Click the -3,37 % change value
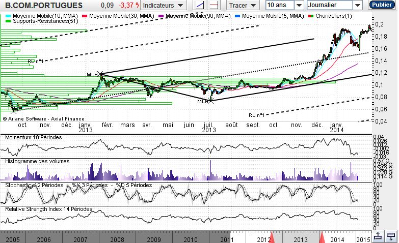399x243 pixels. (129, 5)
